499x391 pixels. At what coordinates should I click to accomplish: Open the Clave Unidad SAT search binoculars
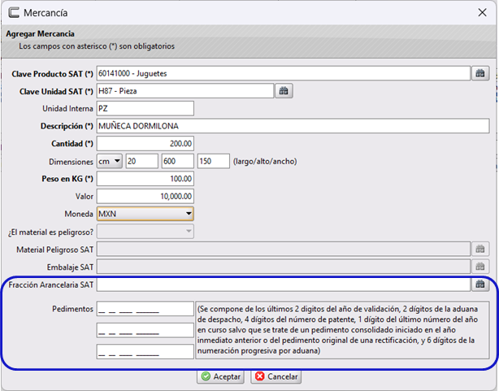click(284, 91)
